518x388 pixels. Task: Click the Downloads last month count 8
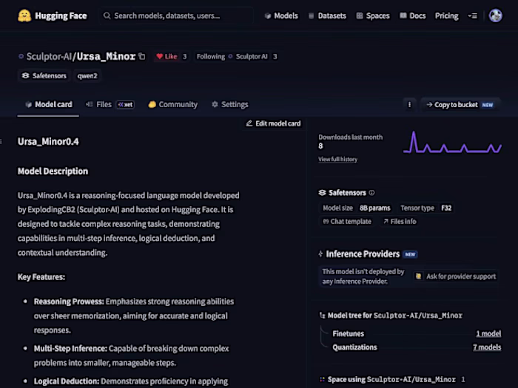[320, 146]
